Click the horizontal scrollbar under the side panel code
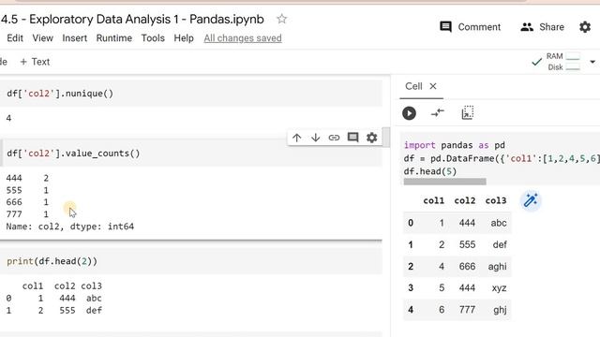Image resolution: width=600 pixels, height=337 pixels. click(x=444, y=182)
